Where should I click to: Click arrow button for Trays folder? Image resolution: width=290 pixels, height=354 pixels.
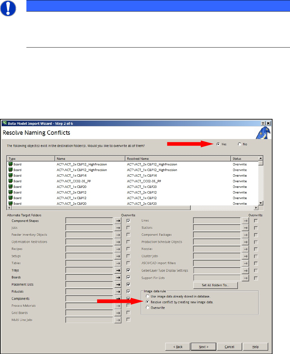[118, 270]
